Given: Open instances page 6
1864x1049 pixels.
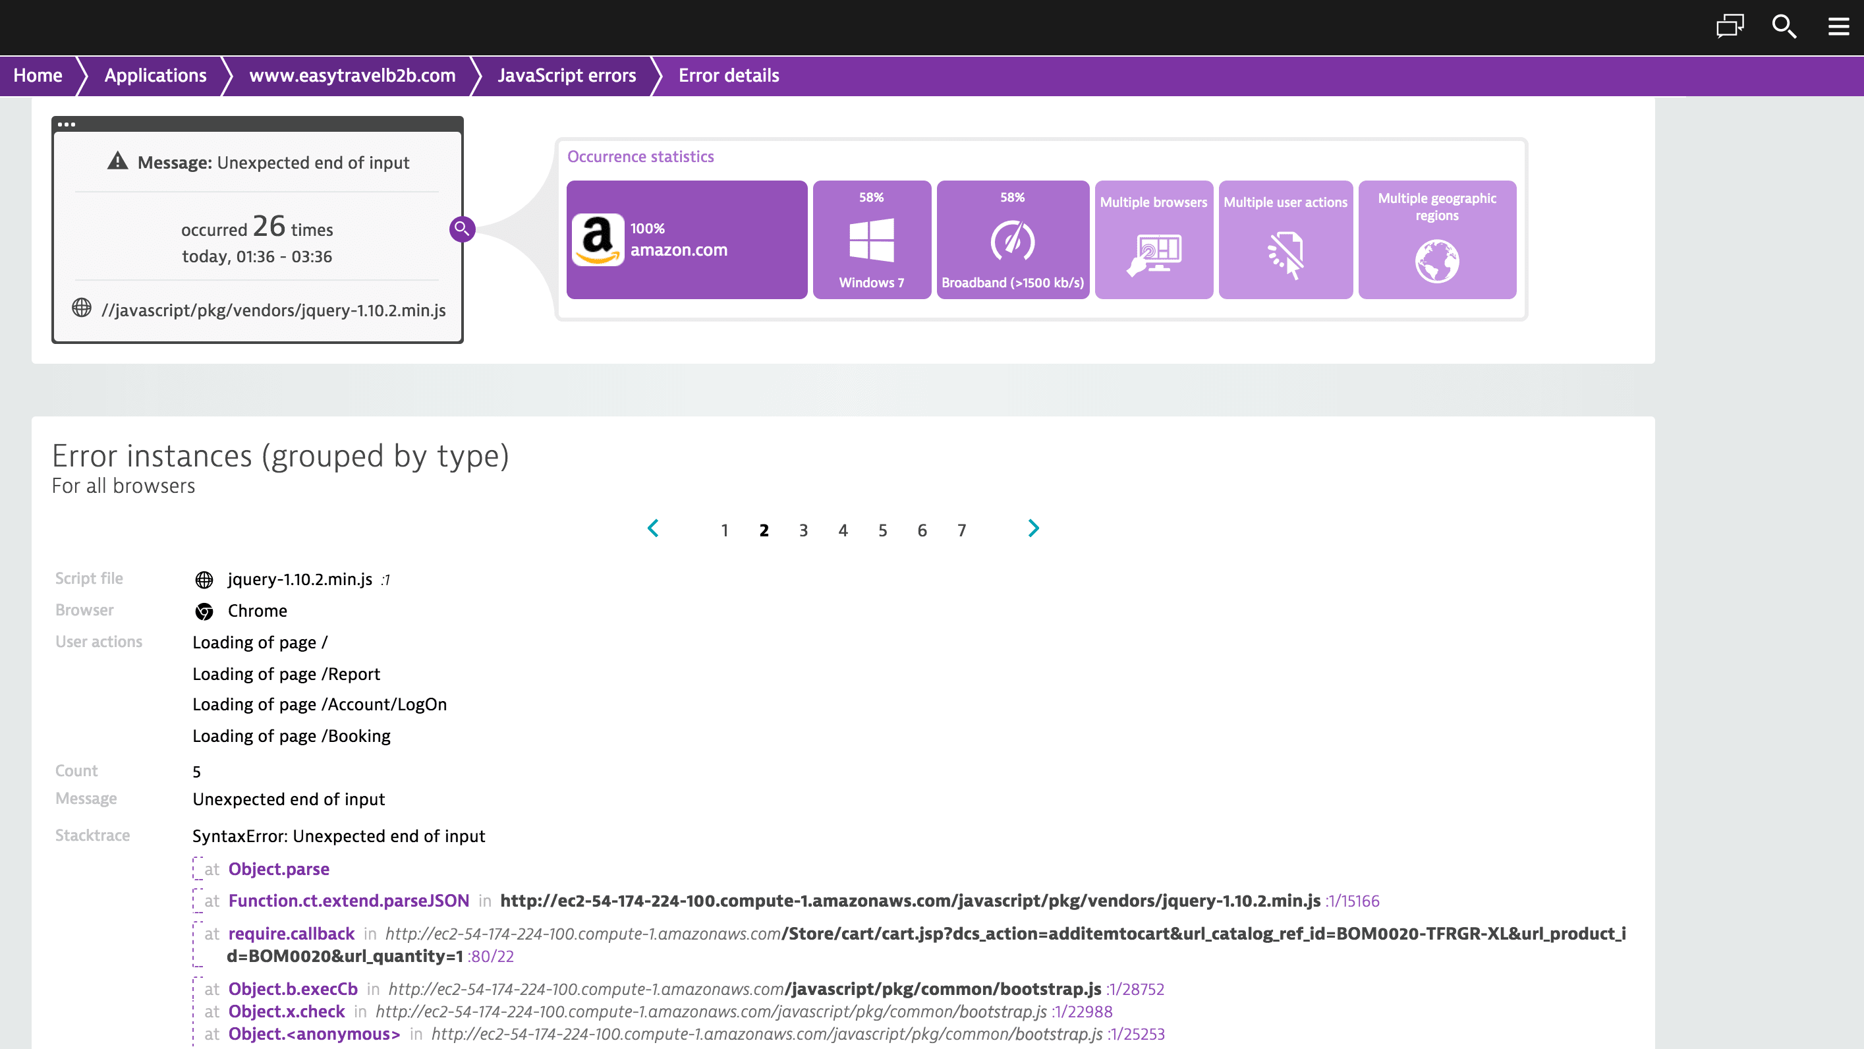Looking at the screenshot, I should pos(922,530).
